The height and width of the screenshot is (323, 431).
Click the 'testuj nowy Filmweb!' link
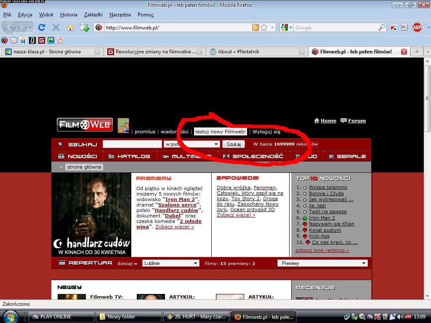[221, 132]
